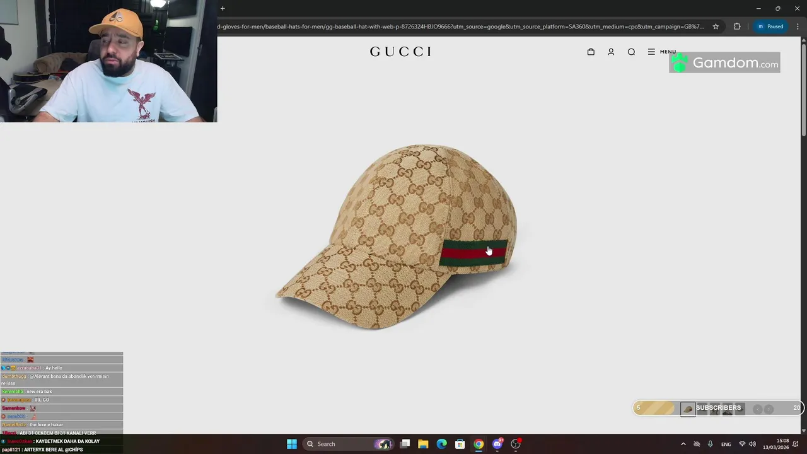The height and width of the screenshot is (454, 807).
Task: Open File Explorer from taskbar
Action: point(423,444)
